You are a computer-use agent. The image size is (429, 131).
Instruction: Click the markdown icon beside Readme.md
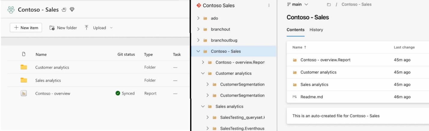(295, 97)
